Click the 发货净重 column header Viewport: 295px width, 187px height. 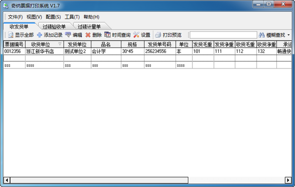[225, 44]
